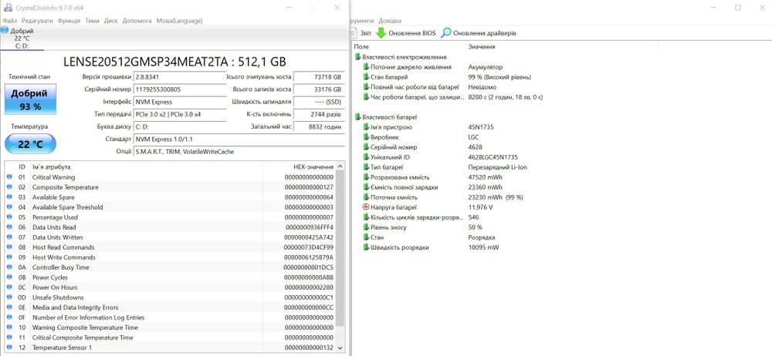Click the Оновлення драйверів label
The image size is (772, 356).
(x=484, y=33)
